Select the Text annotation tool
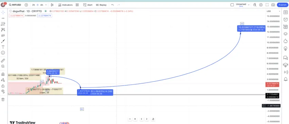 tap(3, 47)
